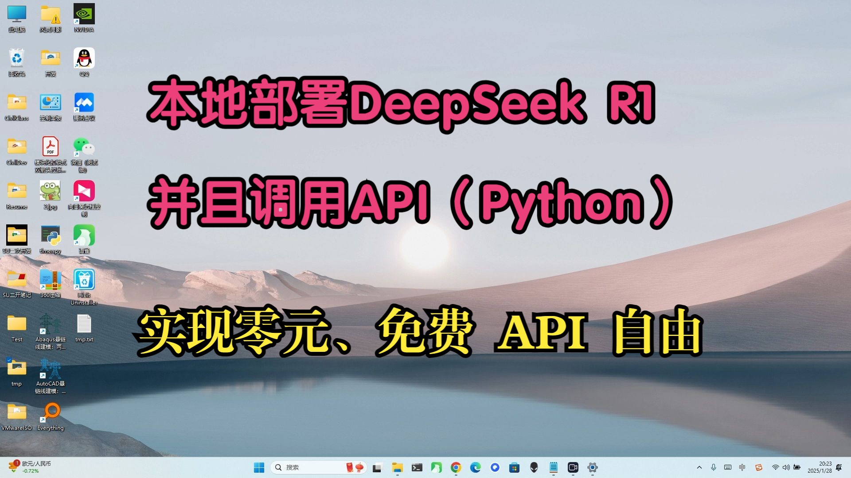Open the AutoCAD悬链线建模 shortcut

click(x=50, y=376)
